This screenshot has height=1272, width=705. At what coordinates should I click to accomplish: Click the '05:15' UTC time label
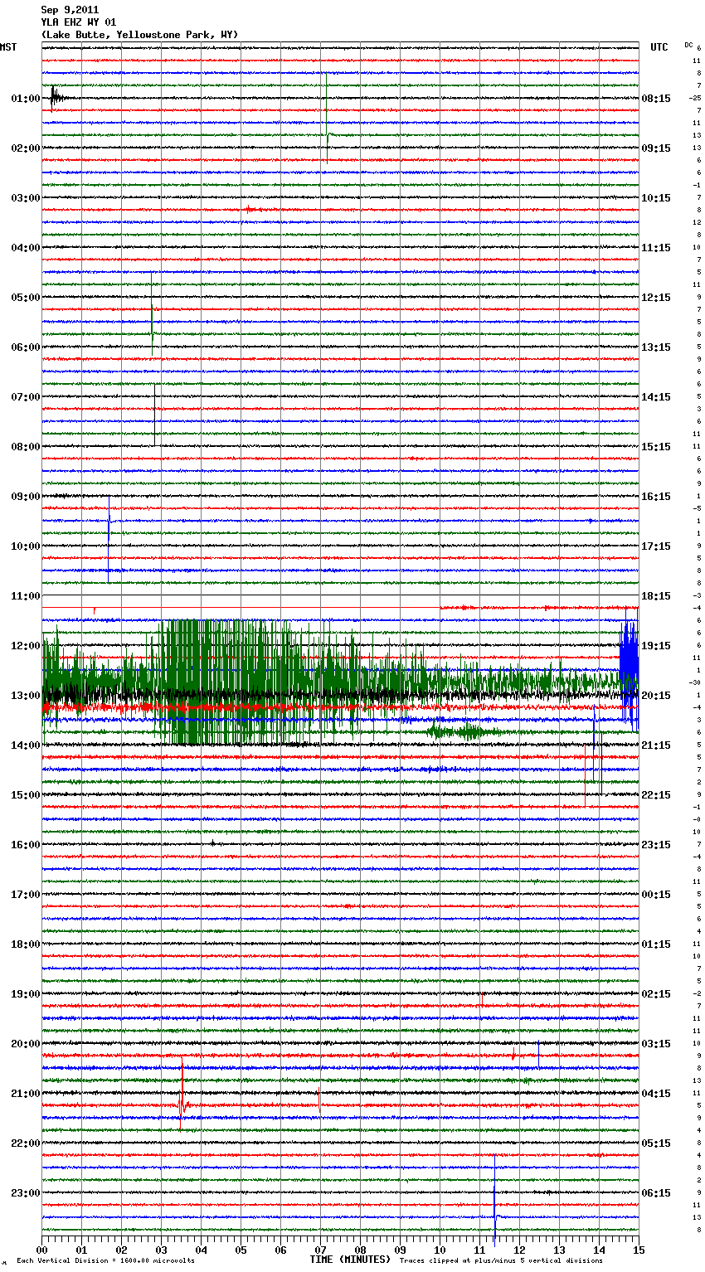[656, 1143]
